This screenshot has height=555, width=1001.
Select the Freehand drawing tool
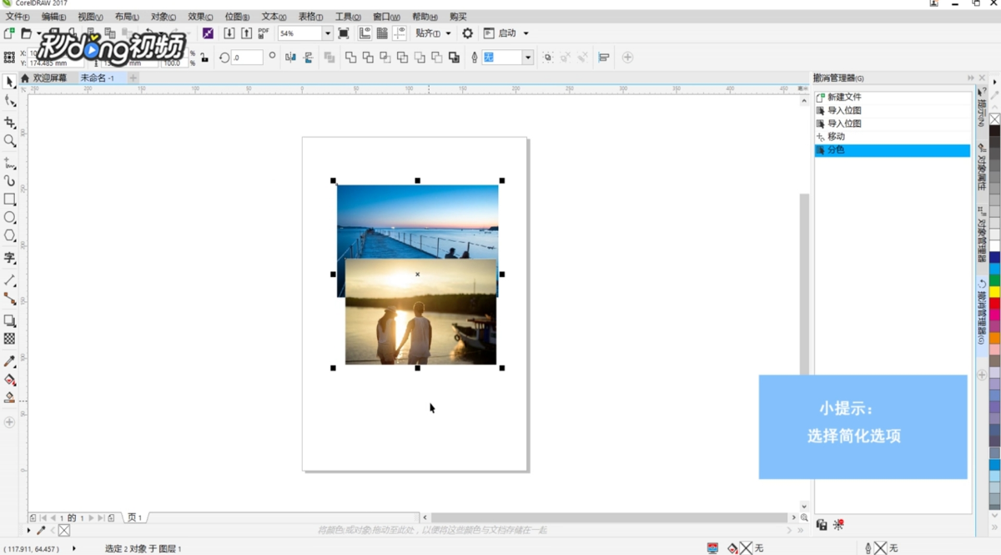[9, 162]
